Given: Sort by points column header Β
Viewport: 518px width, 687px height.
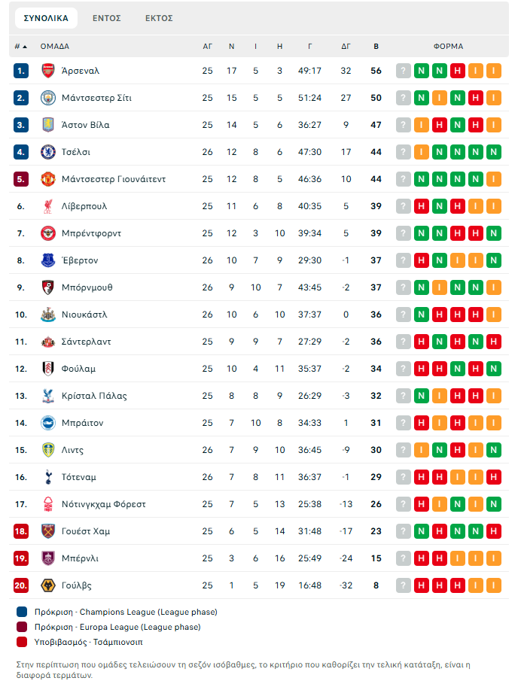Looking at the screenshot, I should point(376,47).
